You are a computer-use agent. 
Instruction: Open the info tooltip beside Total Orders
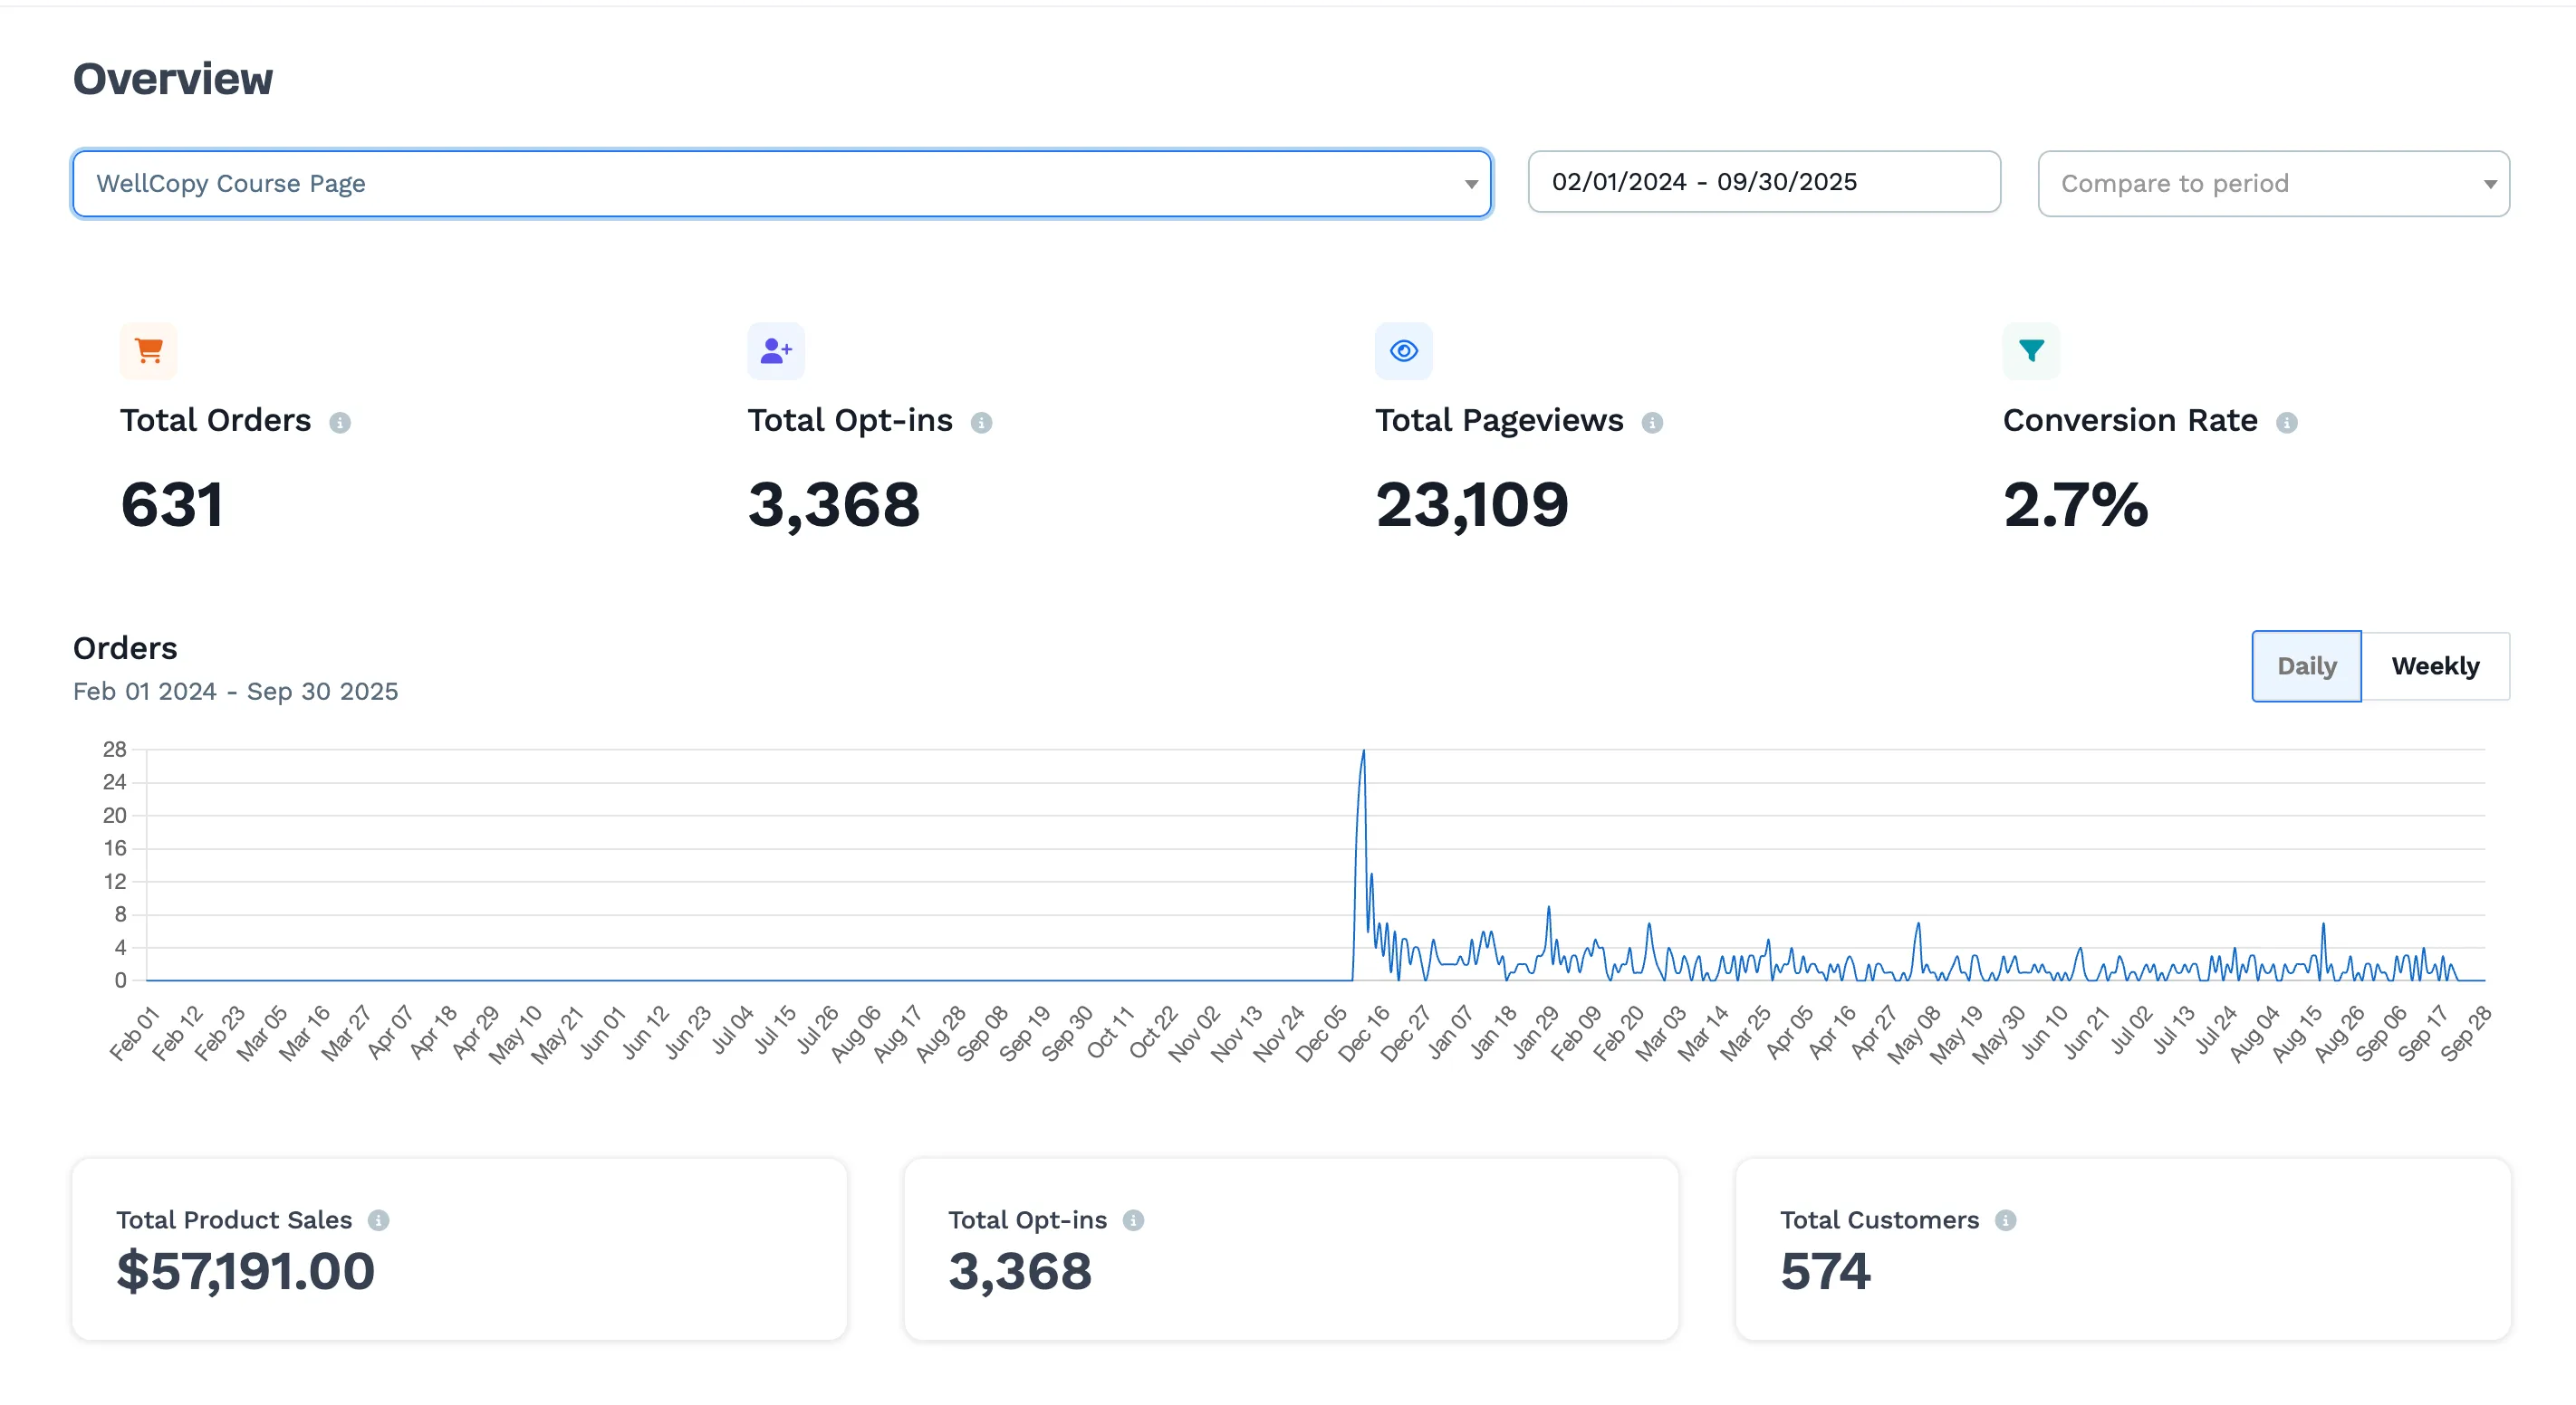[x=340, y=423]
